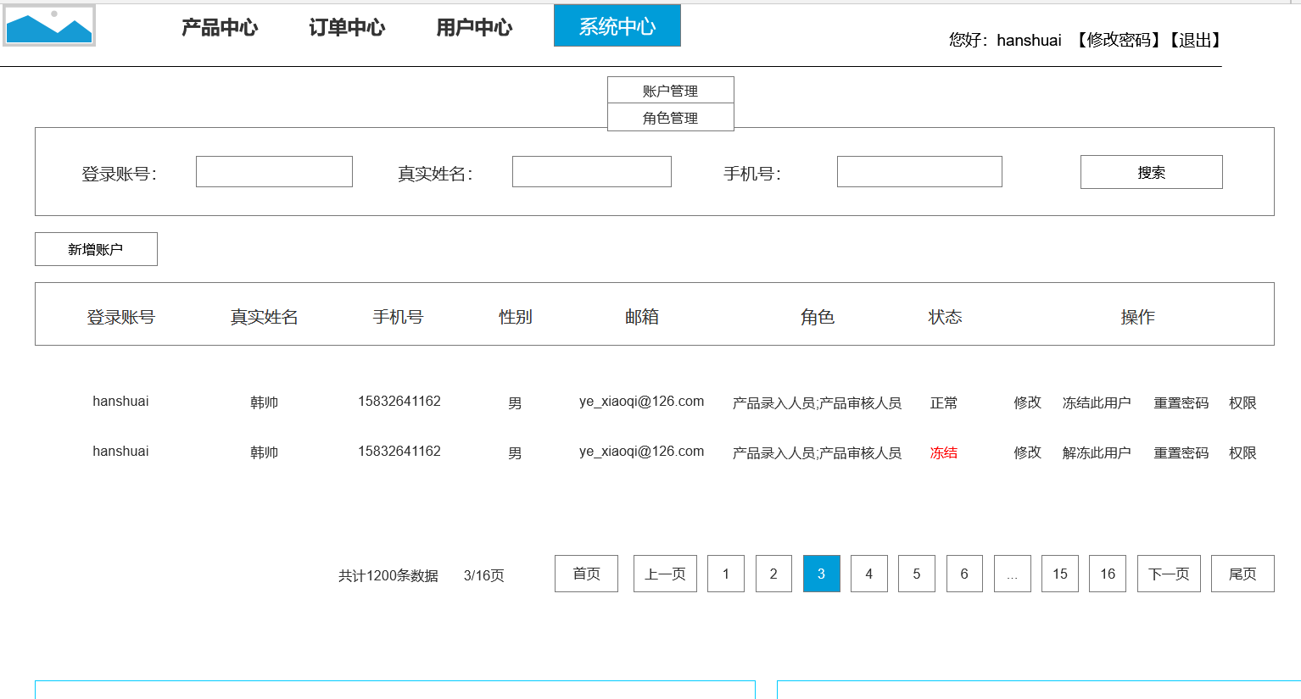Image resolution: width=1301 pixels, height=699 pixels.
Task: Click current page 3 button
Action: [821, 574]
